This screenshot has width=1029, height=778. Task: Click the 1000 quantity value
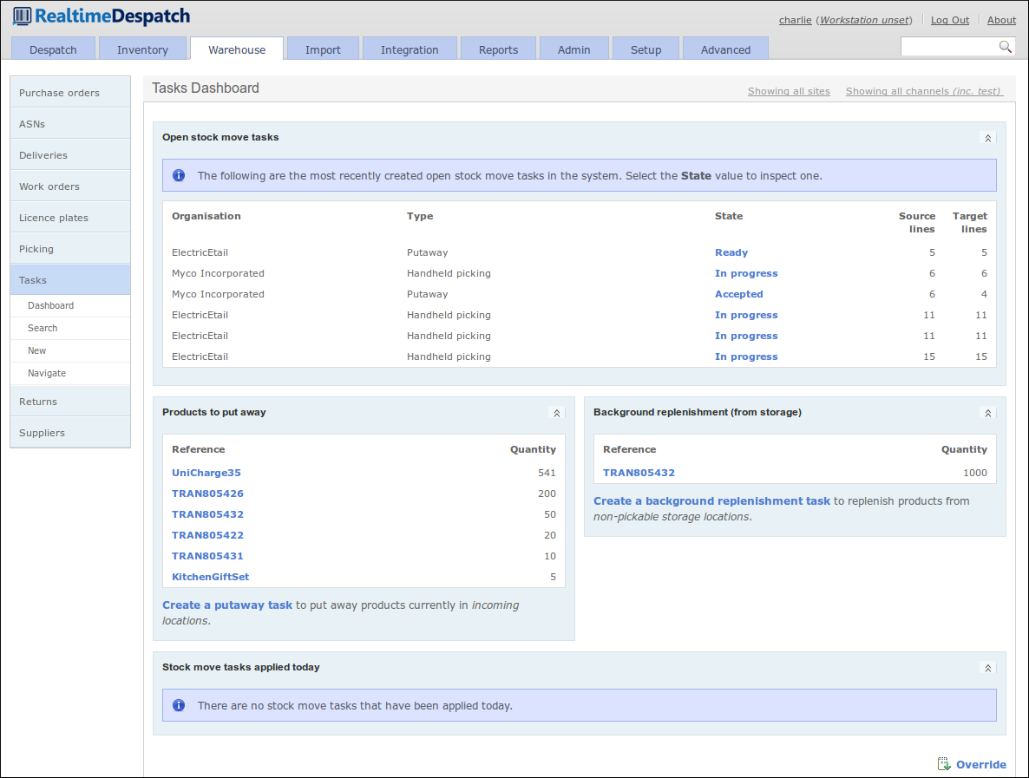coord(975,473)
